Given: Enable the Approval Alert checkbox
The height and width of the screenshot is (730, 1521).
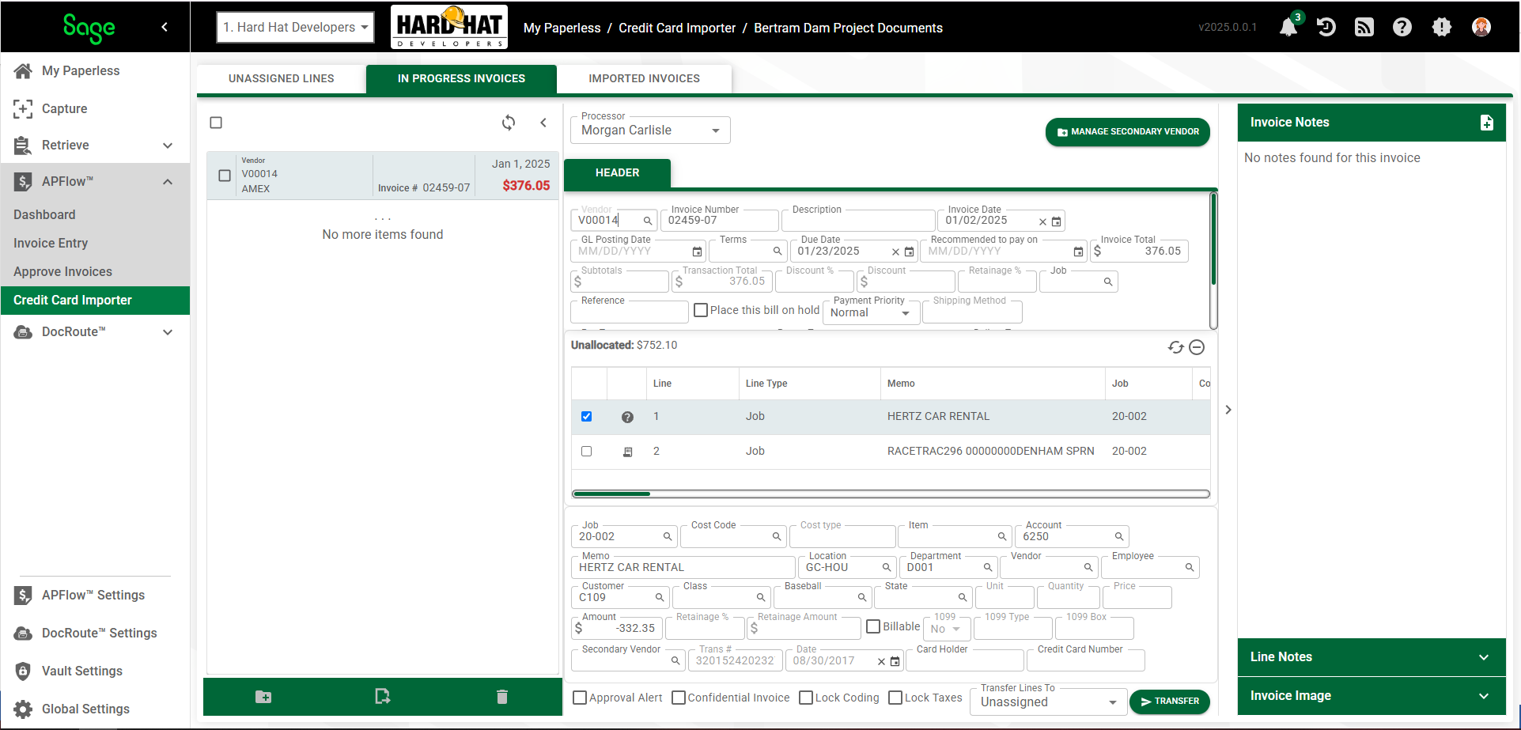Looking at the screenshot, I should [x=580, y=698].
